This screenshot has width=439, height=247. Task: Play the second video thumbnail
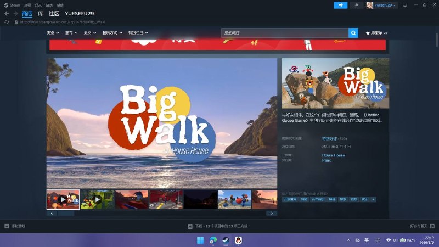click(x=98, y=199)
